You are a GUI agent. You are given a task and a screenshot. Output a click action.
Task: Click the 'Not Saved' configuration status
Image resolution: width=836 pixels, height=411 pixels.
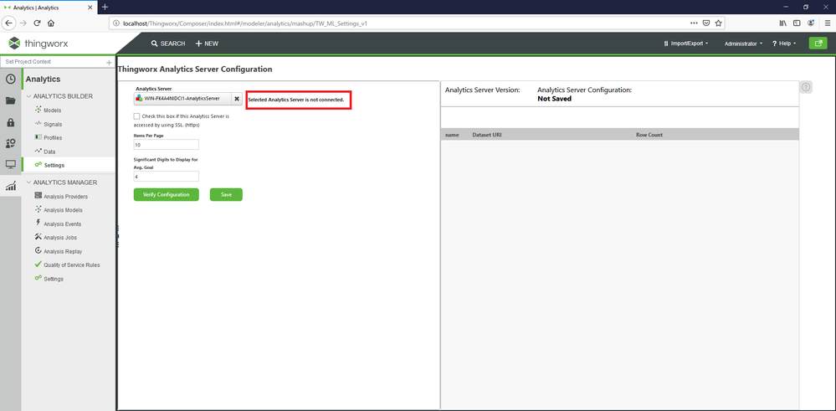pyautogui.click(x=555, y=99)
